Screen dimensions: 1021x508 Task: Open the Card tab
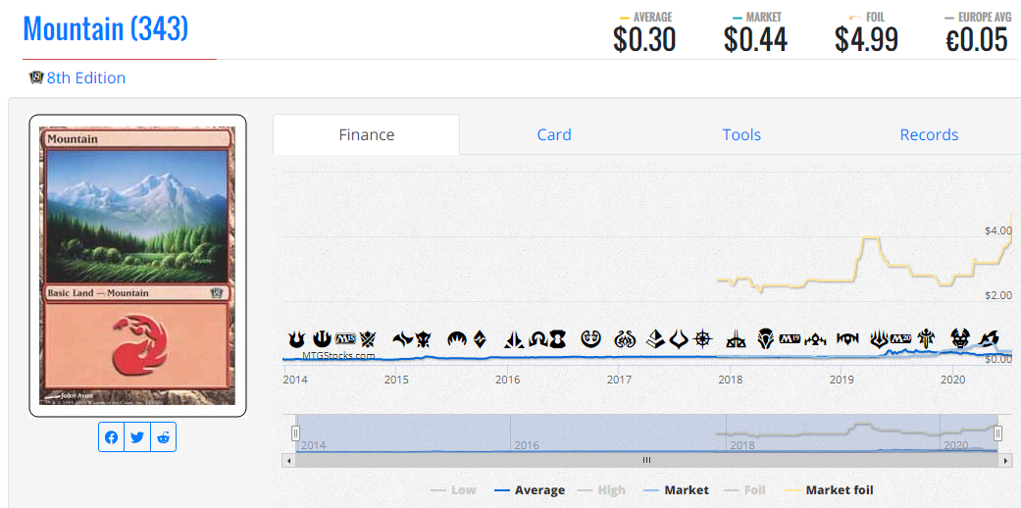554,134
